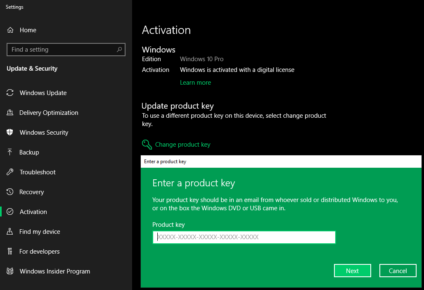Screen dimensions: 424x290
Task: Click the For developers tools icon
Action: [10, 251]
